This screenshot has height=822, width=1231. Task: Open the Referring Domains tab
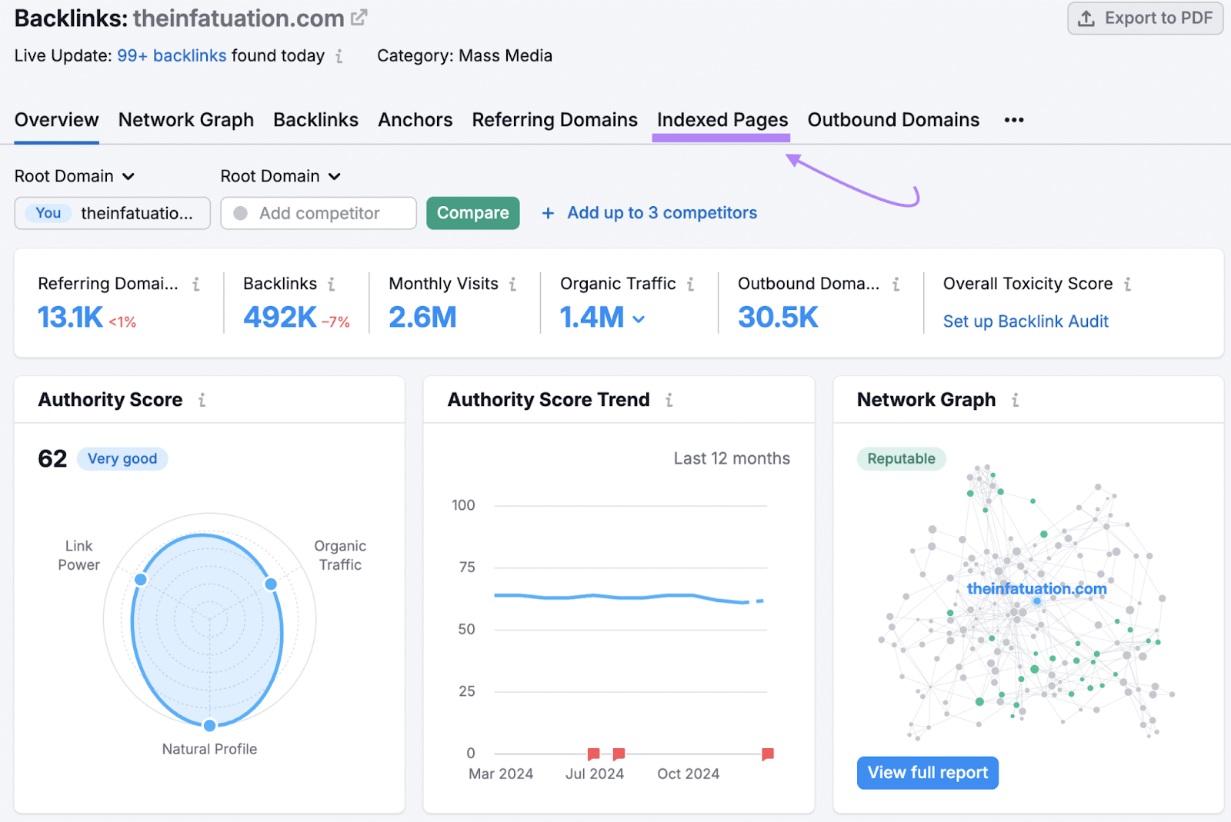point(554,120)
